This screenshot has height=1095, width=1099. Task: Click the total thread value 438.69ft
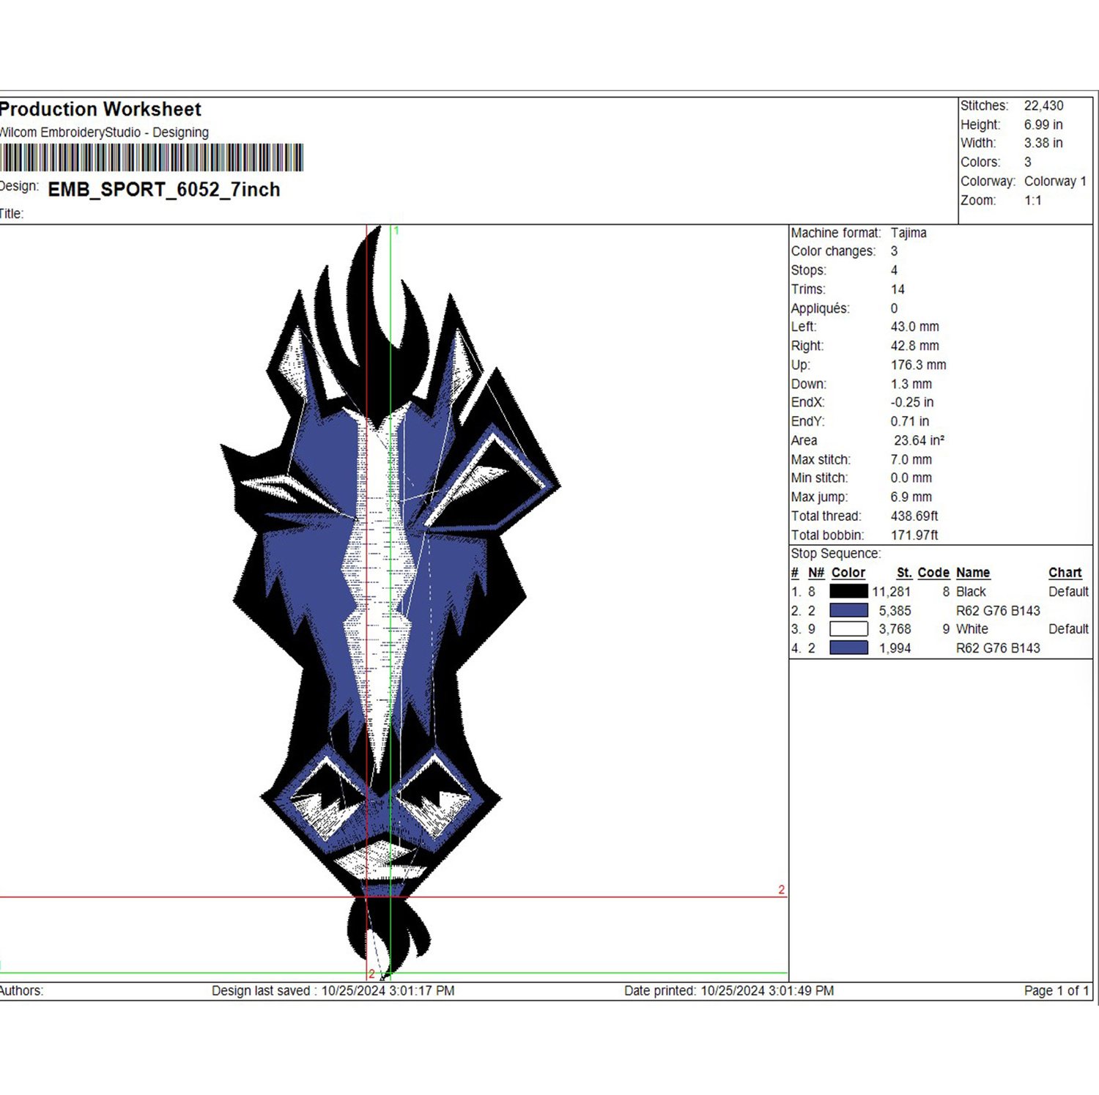pos(914,516)
